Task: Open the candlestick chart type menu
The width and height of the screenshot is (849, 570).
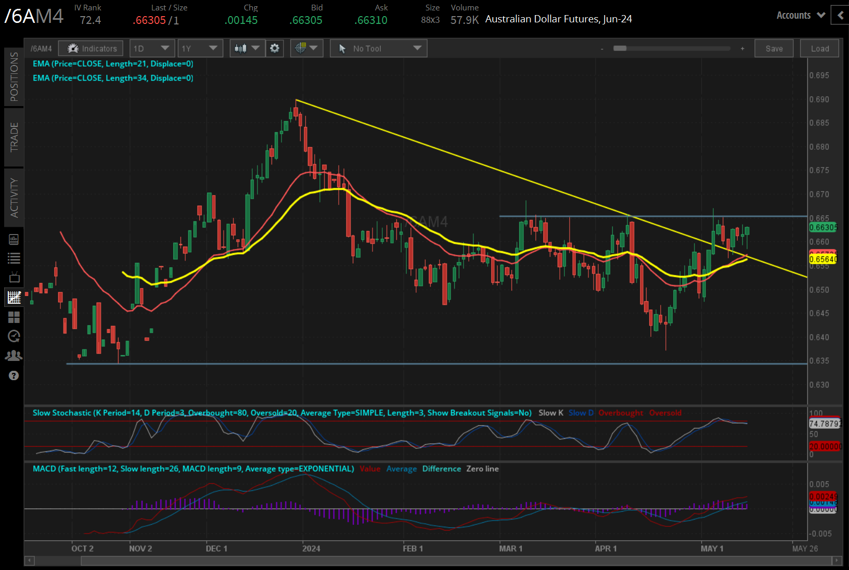Action: pyautogui.click(x=247, y=48)
